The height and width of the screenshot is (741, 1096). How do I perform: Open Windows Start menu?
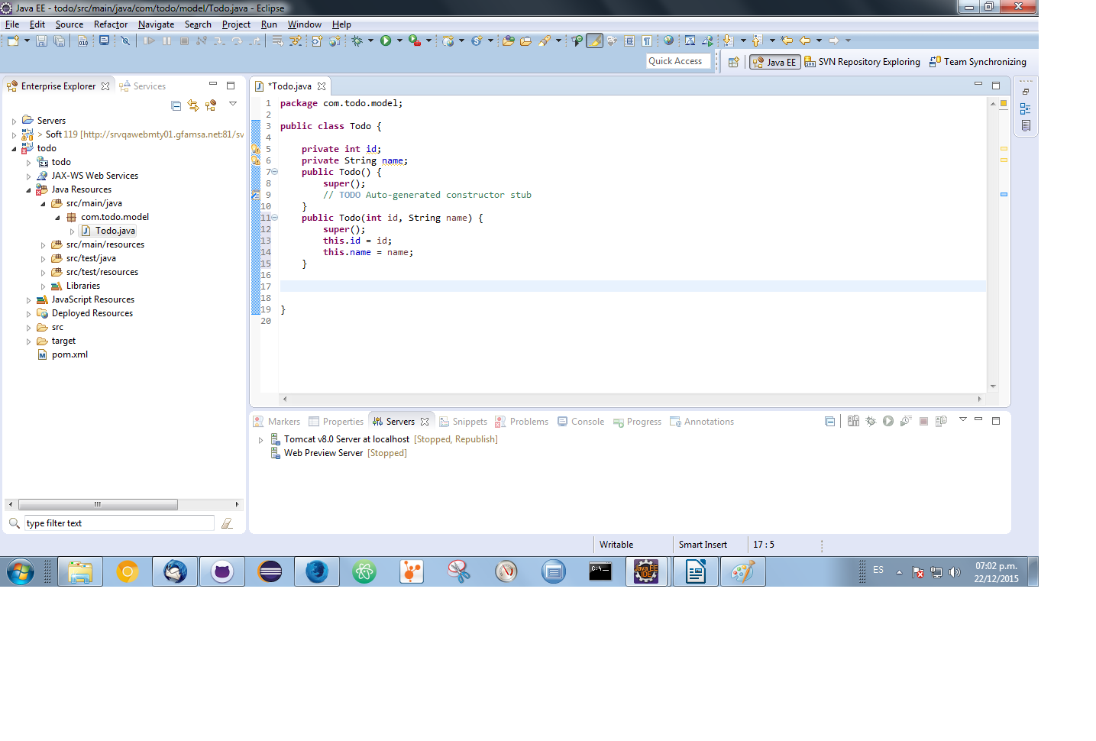click(21, 571)
